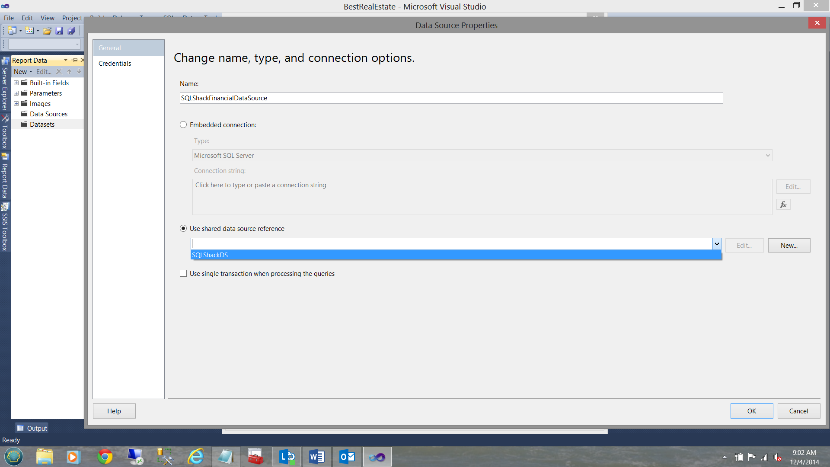Click OK to confirm data source
The width and height of the screenshot is (830, 467).
click(x=751, y=411)
